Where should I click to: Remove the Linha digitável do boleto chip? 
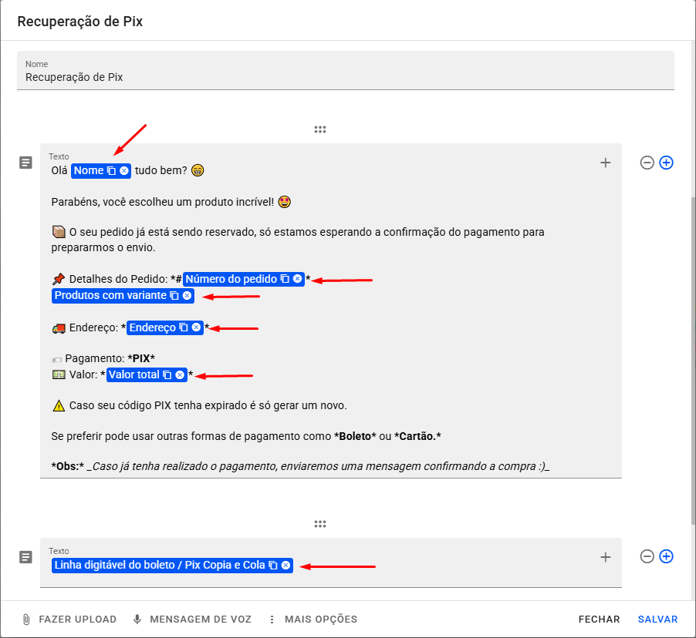(x=285, y=566)
